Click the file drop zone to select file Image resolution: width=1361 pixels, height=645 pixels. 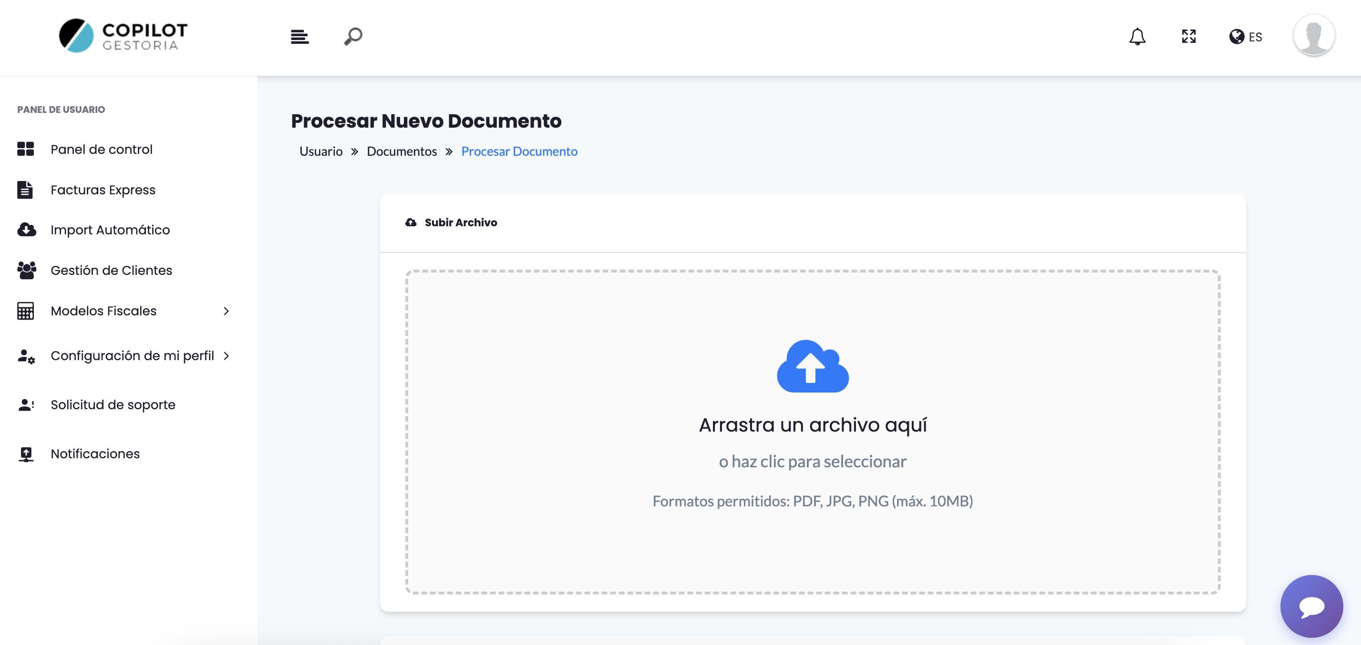tap(812, 462)
